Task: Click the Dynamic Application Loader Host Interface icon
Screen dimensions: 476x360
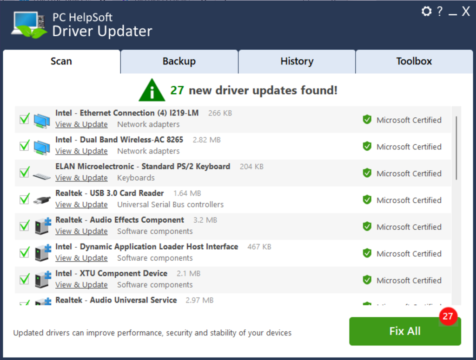Action: [x=42, y=253]
